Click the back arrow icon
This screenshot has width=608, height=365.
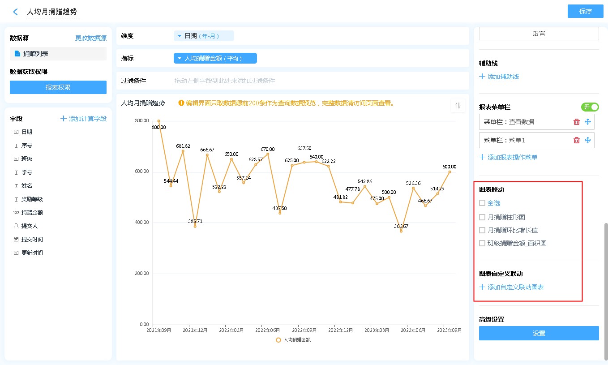click(15, 12)
